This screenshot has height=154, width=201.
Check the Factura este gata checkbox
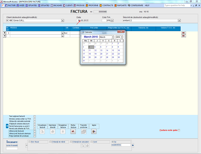[x=179, y=130]
